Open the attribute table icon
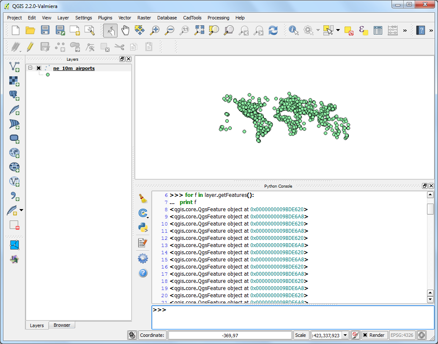Screen dimensions: 438x344 click(x=378, y=30)
